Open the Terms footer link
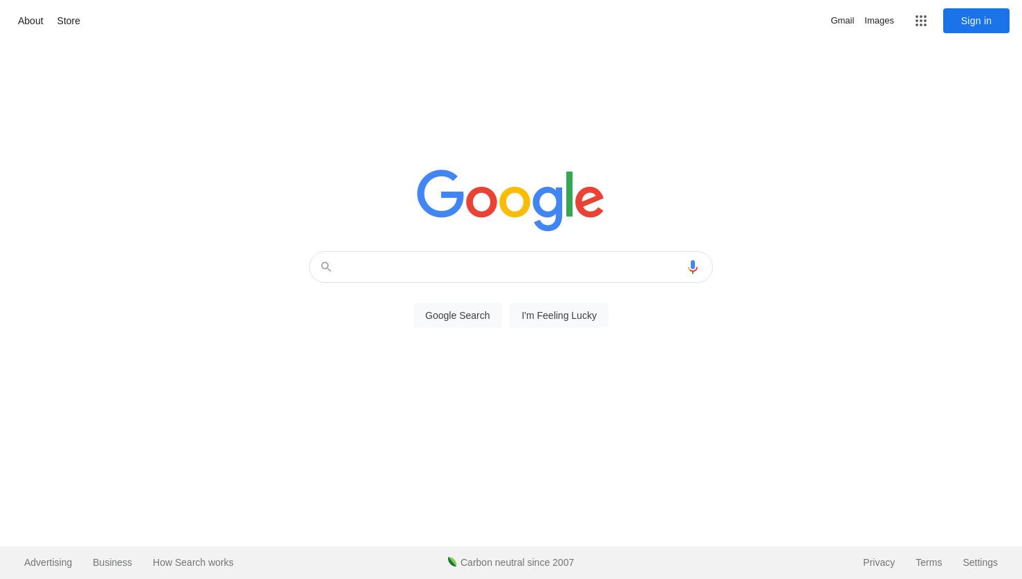Screen dimensions: 1022x579 tap(929, 562)
